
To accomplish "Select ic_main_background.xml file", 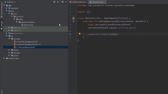I will [25, 47].
